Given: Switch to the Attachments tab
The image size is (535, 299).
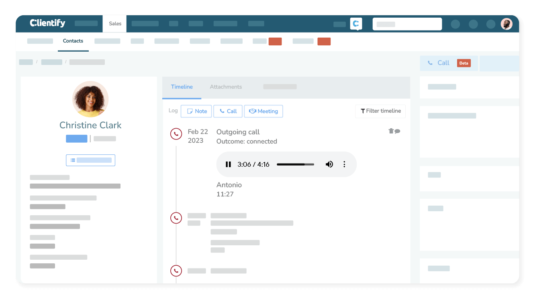Looking at the screenshot, I should coord(226,87).
